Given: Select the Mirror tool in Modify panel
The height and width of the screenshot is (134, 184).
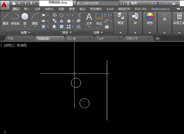Looking at the screenshot, I should point(61,21).
